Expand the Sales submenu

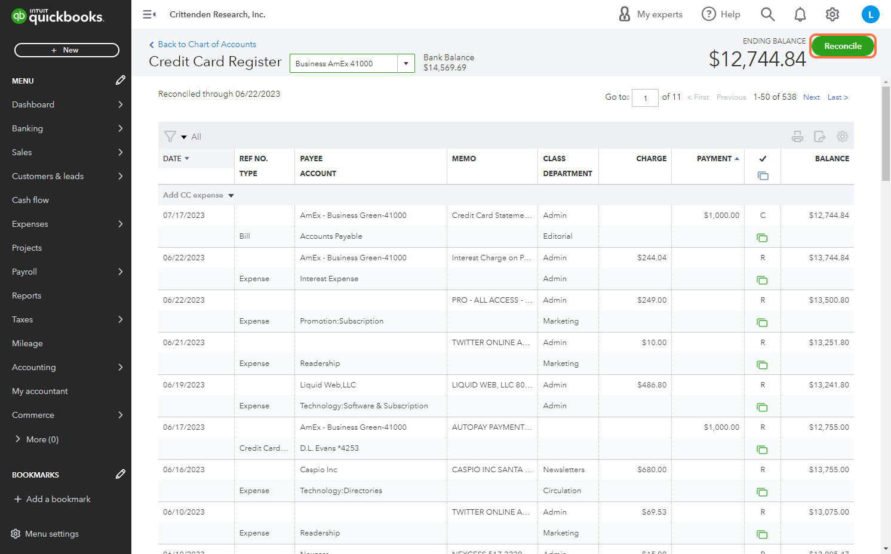click(121, 152)
